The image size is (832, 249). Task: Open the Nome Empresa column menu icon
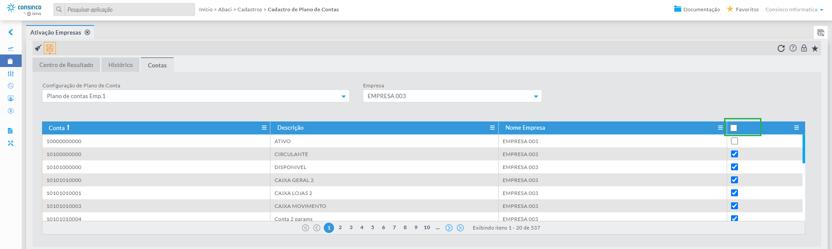pos(720,128)
